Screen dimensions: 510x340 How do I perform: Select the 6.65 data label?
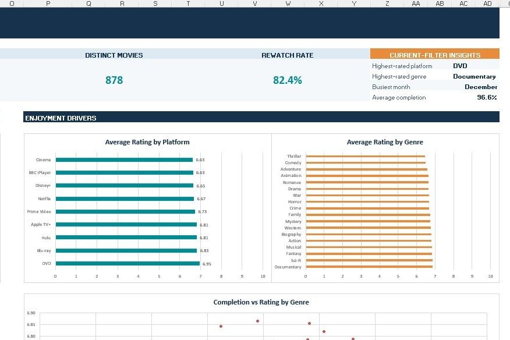point(201,186)
